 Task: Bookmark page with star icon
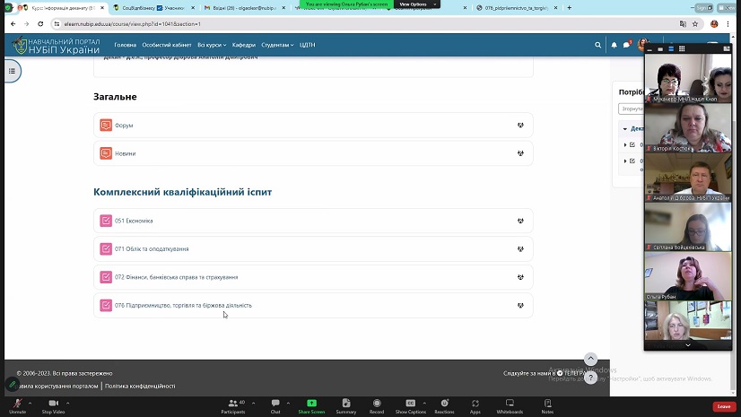[695, 23]
